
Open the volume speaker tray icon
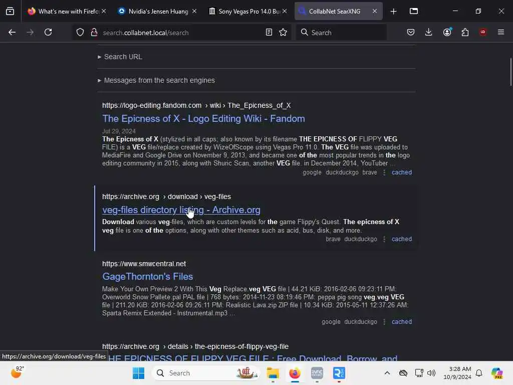pyautogui.click(x=431, y=373)
